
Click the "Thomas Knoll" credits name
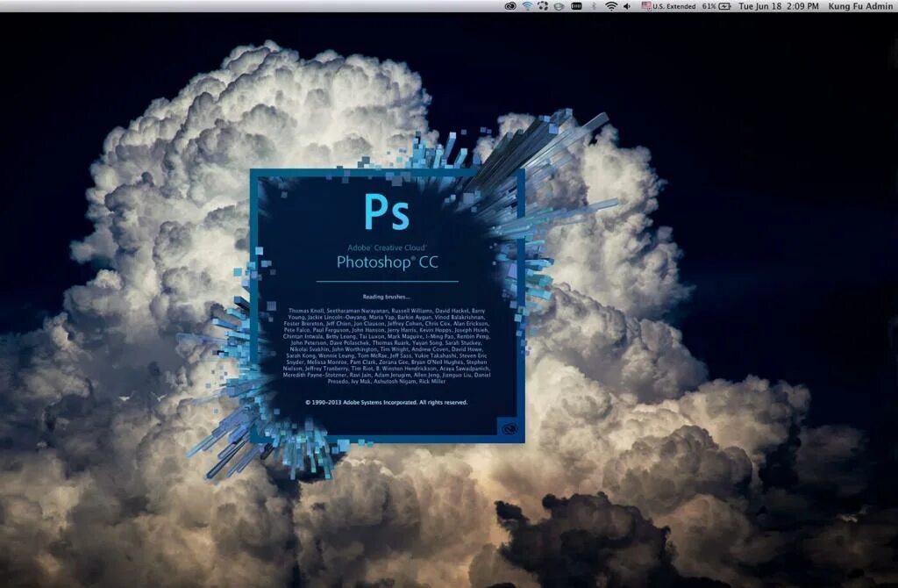[306, 311]
